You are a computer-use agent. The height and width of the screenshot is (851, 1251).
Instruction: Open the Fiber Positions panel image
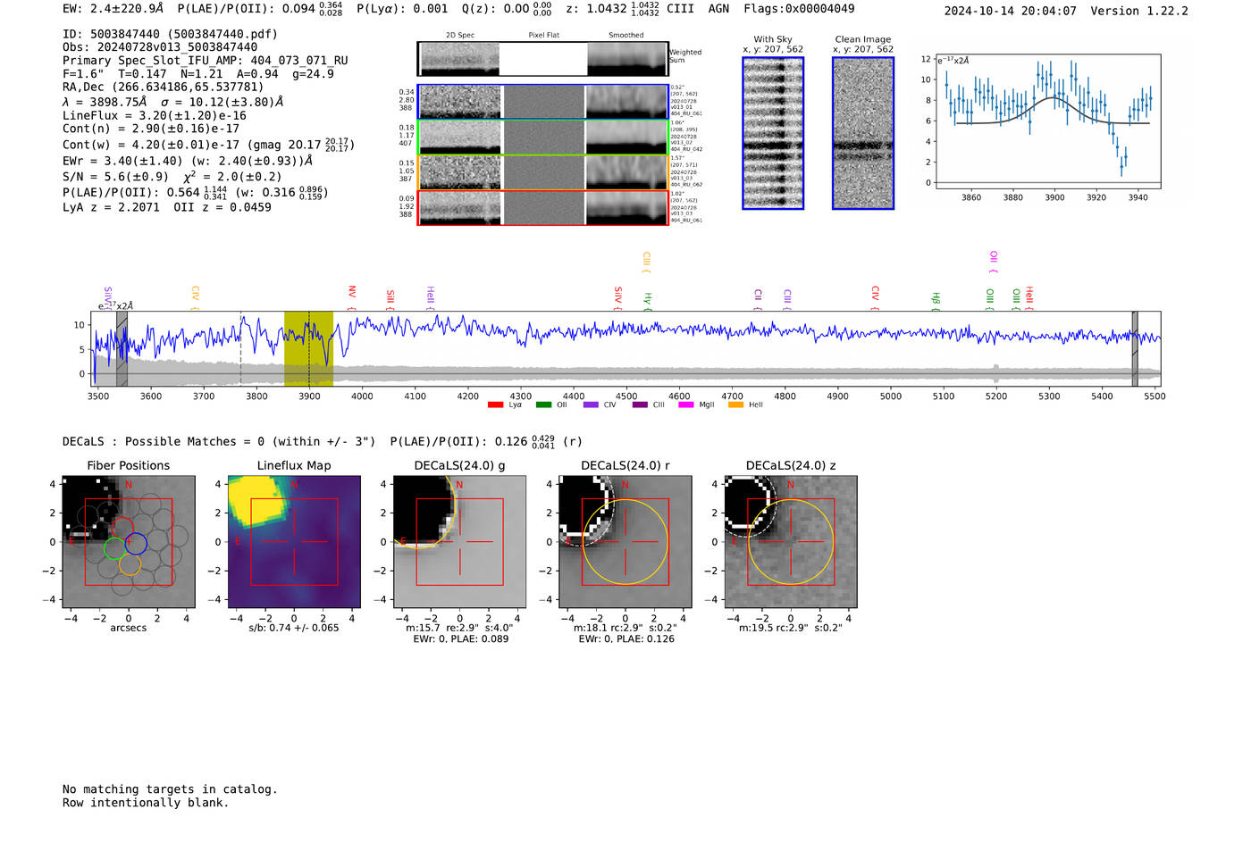(129, 541)
